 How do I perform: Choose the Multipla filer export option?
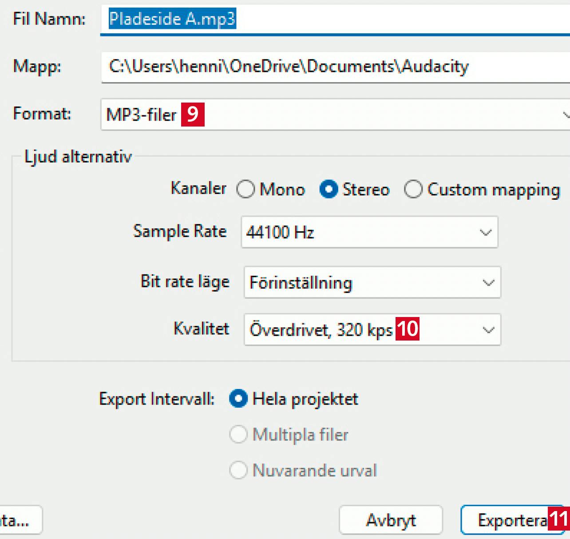click(x=238, y=434)
